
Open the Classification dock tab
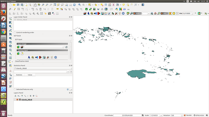22,61
